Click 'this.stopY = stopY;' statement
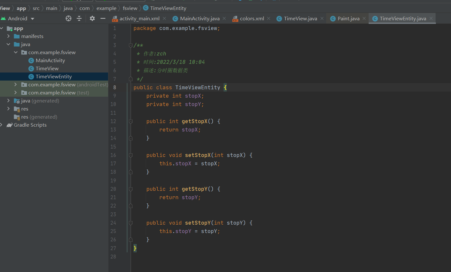The image size is (451, 272). tap(189, 231)
